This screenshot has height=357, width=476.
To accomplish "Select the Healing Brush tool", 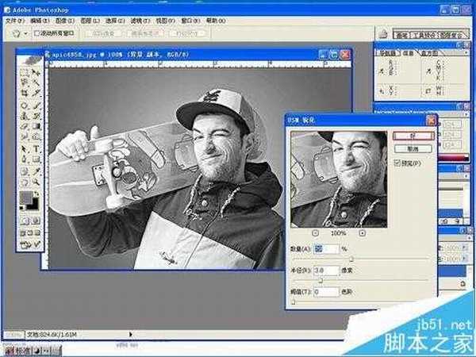I will pyautogui.click(x=25, y=106).
